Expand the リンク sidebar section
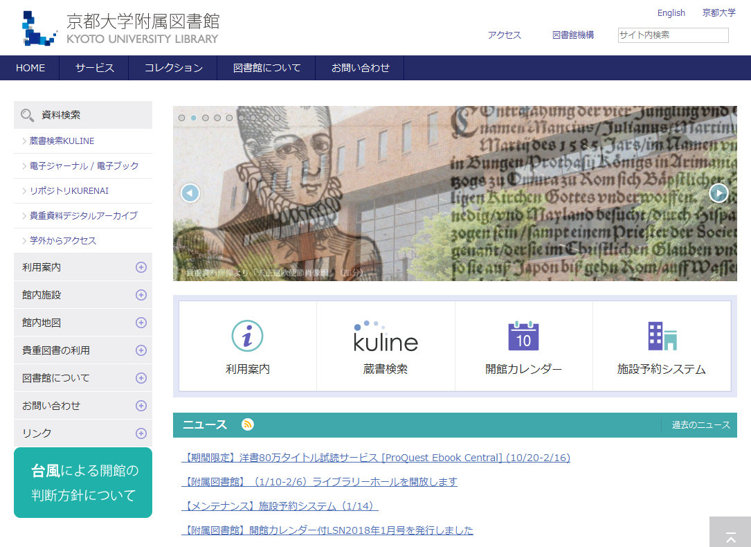This screenshot has width=751, height=547. (x=141, y=433)
